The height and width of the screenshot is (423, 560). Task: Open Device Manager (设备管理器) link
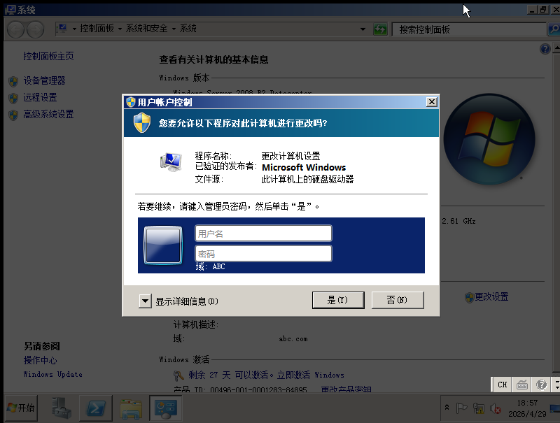point(44,80)
